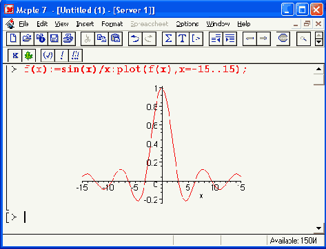Click the Paste clipboard icon
Viewport: 326px width, 249px height.
[115, 39]
